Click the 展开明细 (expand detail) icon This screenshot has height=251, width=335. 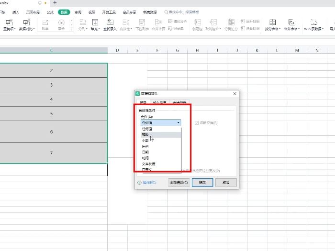[243, 21]
